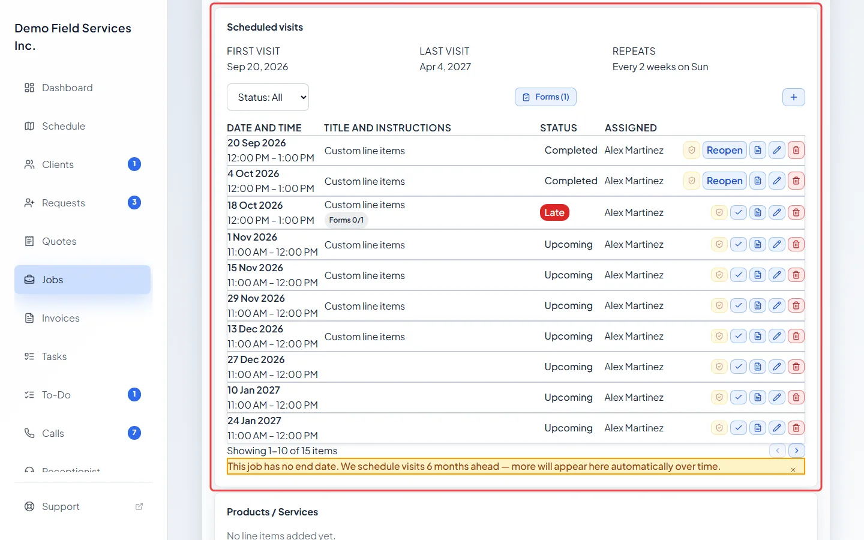Image resolution: width=864 pixels, height=540 pixels.
Task: Navigate to Quotes
Action: click(83, 241)
